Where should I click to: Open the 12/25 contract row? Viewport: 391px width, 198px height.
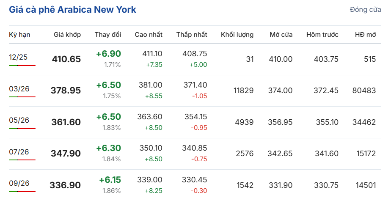coord(18,57)
